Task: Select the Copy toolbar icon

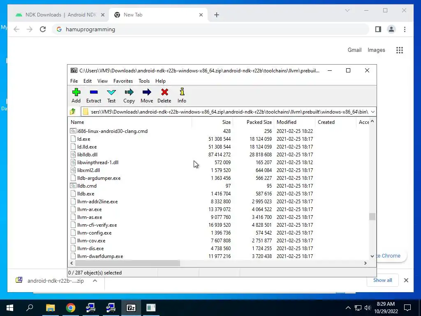Action: 129,92
